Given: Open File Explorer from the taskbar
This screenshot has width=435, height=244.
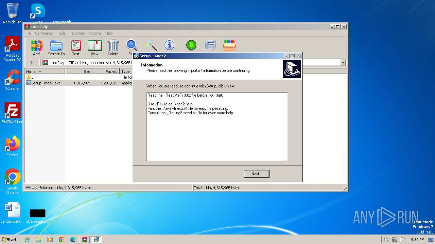Looking at the screenshot, I should click(x=38, y=240).
